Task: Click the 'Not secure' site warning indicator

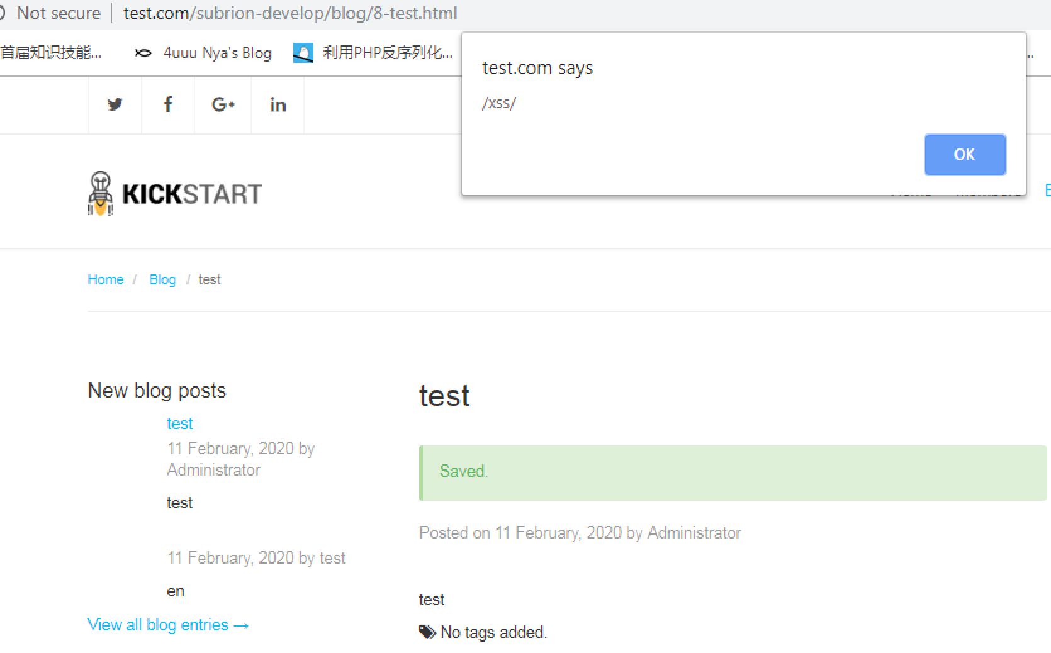Action: pyautogui.click(x=59, y=13)
